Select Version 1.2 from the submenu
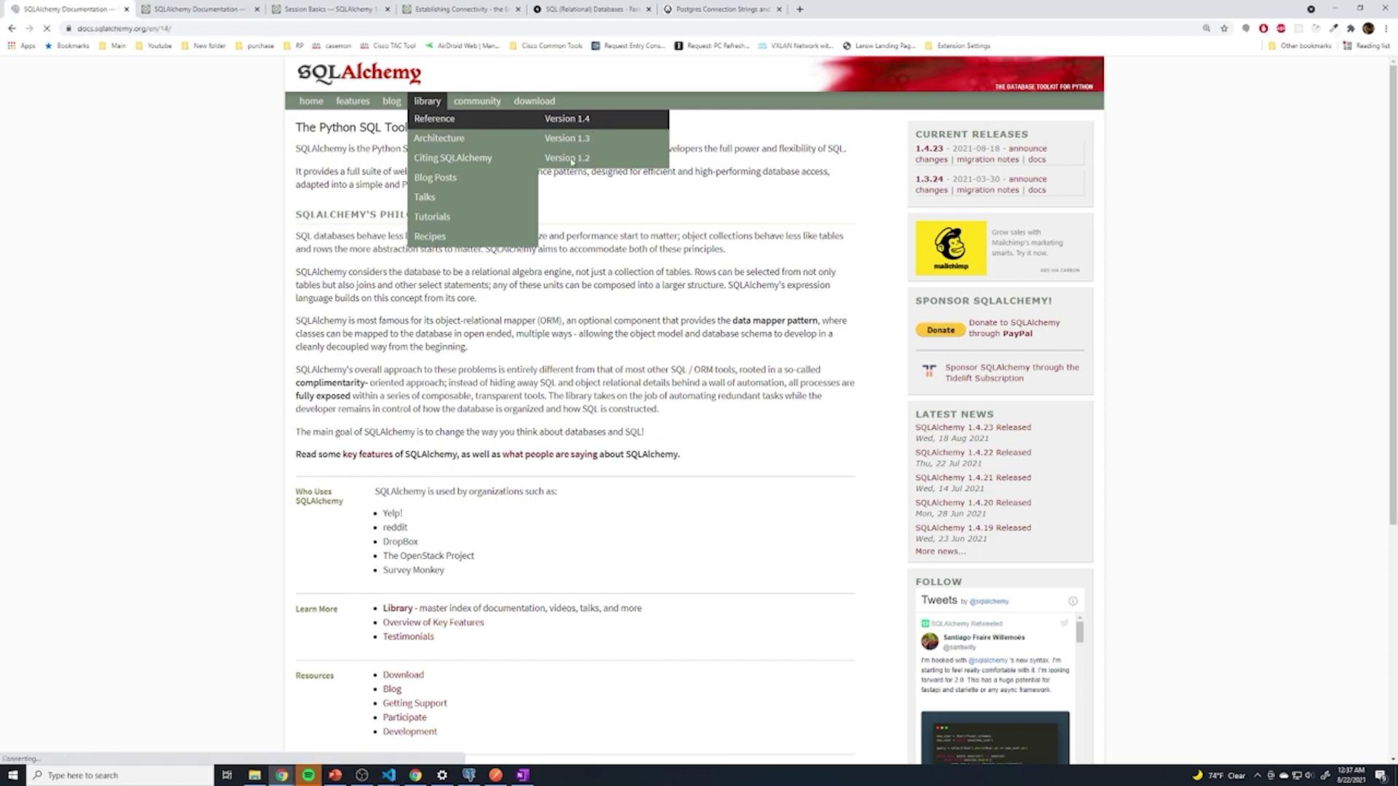This screenshot has height=786, width=1398. click(x=566, y=158)
